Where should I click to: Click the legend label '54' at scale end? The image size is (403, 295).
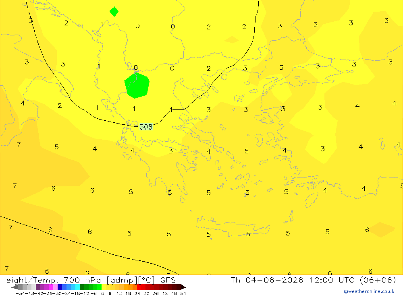pyautogui.click(x=183, y=293)
